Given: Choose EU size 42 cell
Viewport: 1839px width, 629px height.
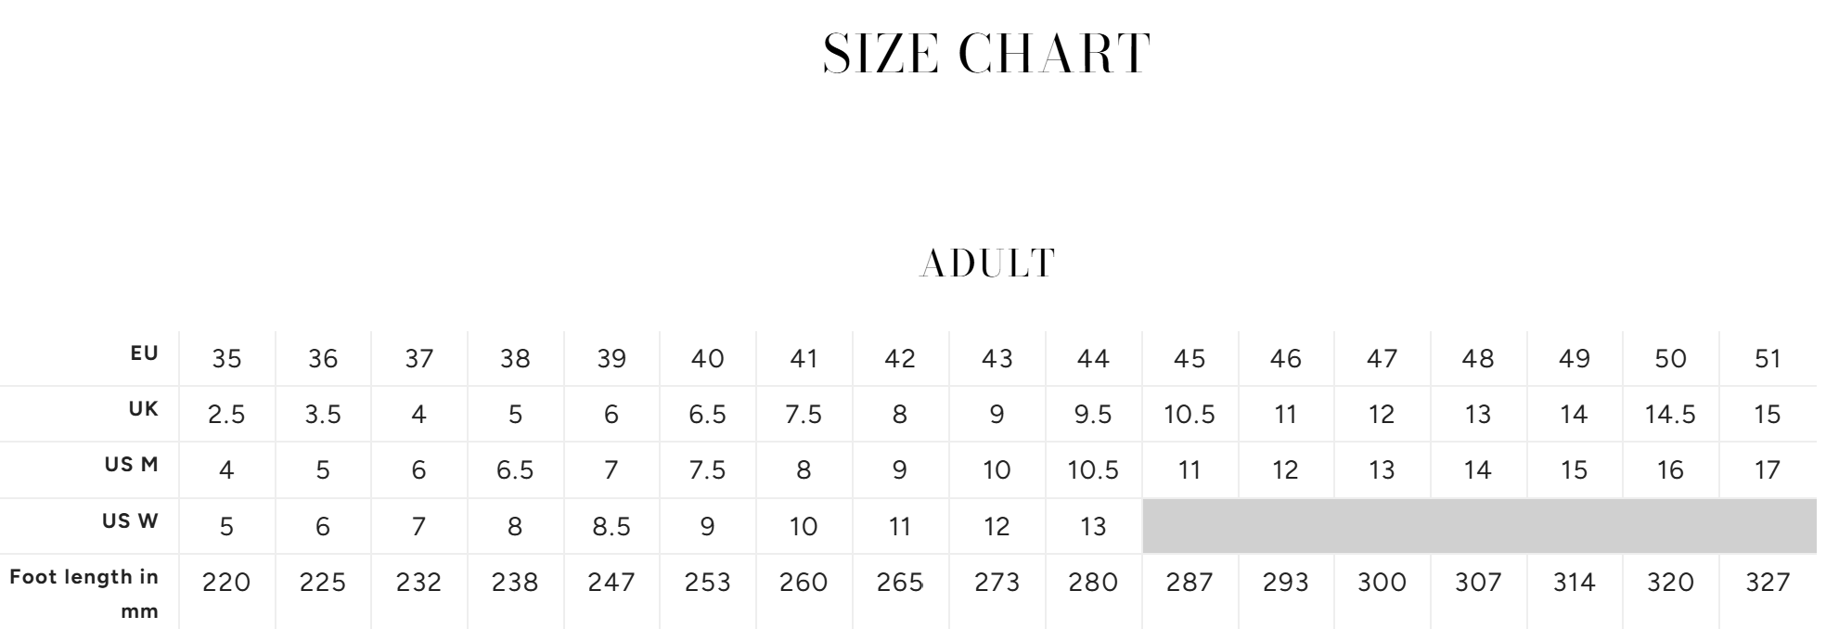Looking at the screenshot, I should point(900,359).
